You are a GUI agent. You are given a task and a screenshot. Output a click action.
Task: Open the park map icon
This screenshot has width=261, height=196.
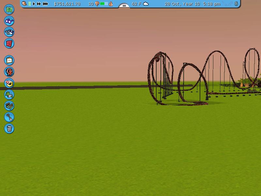tap(9, 9)
